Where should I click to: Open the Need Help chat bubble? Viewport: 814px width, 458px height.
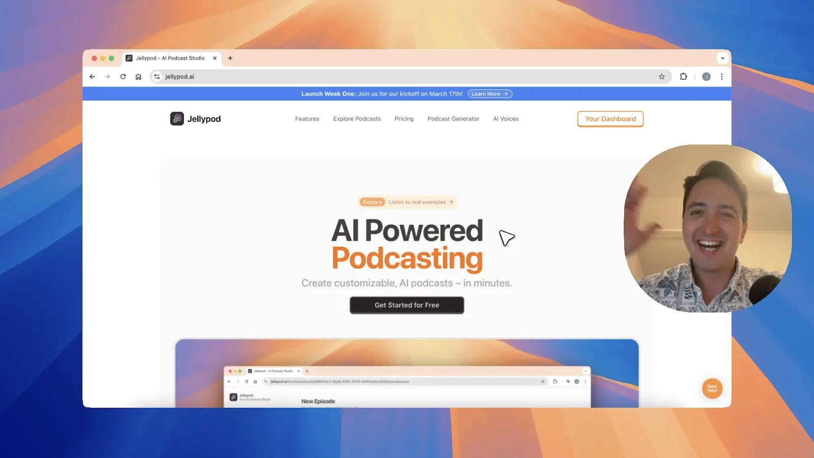tap(712, 389)
